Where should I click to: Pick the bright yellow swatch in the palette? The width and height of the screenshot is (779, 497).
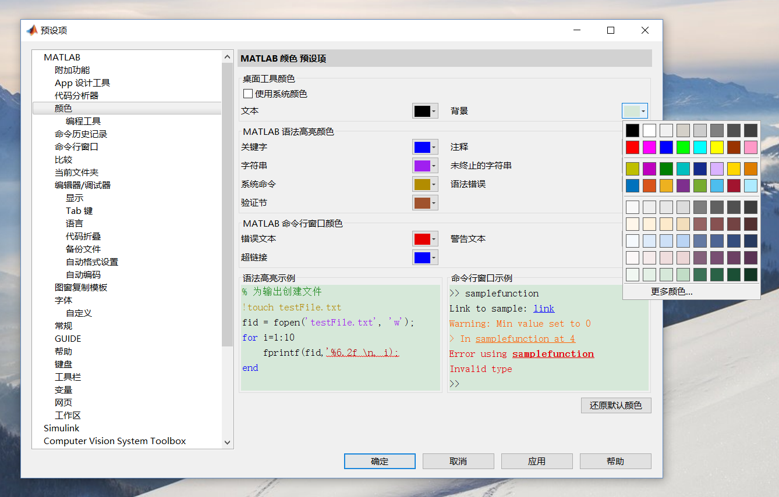717,147
